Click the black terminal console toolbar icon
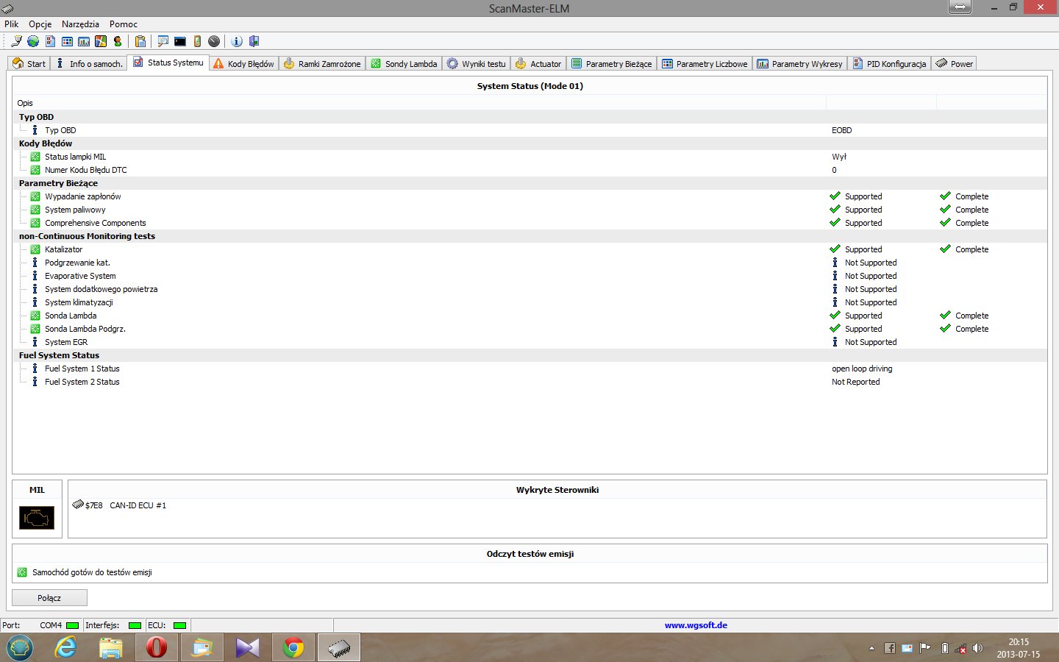Viewport: 1059px width, 662px height. [x=180, y=41]
